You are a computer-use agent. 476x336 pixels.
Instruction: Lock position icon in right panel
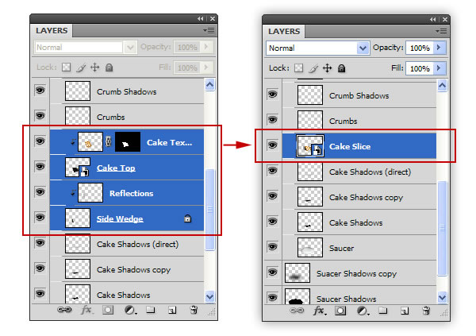(327, 68)
